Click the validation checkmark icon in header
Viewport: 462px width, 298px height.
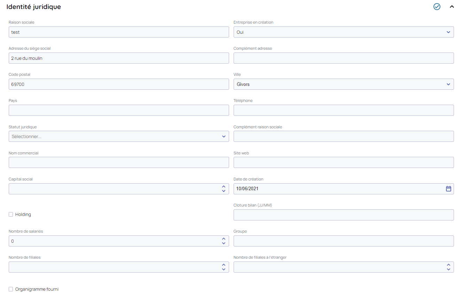pos(437,7)
